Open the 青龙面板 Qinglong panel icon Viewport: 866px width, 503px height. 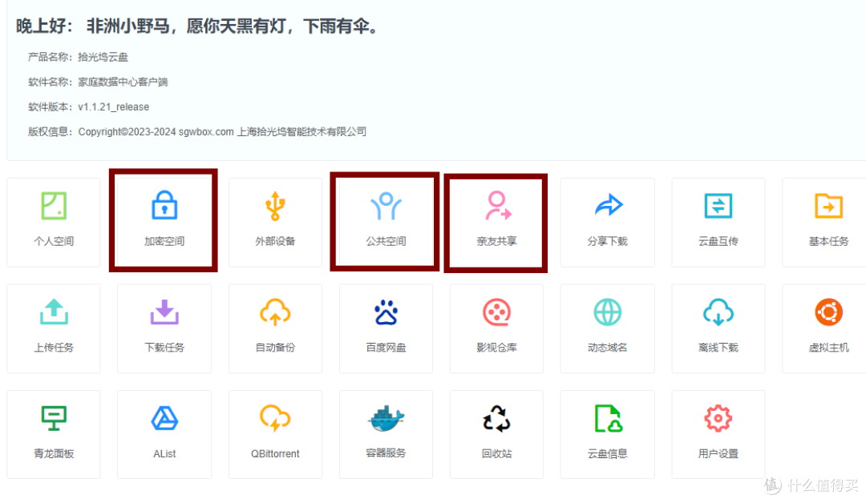point(54,418)
